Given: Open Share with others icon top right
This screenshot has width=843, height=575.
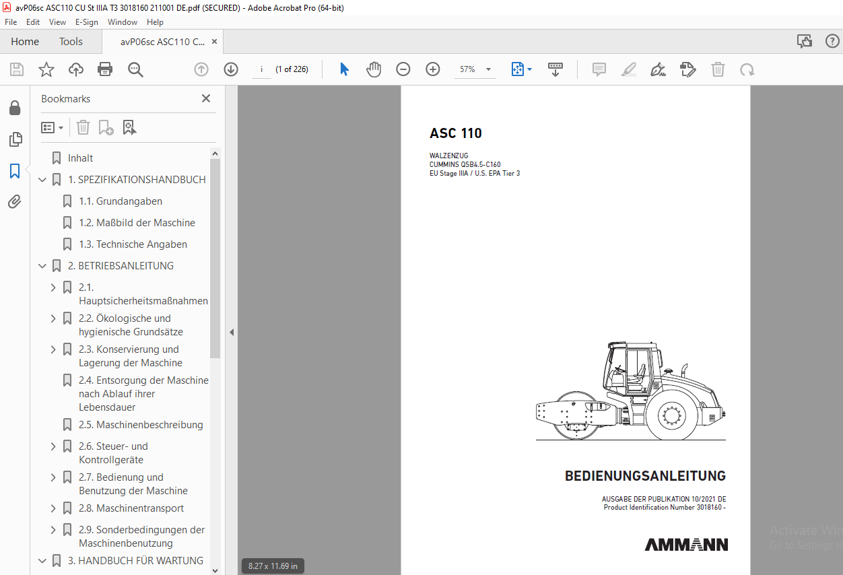Looking at the screenshot, I should click(x=805, y=41).
